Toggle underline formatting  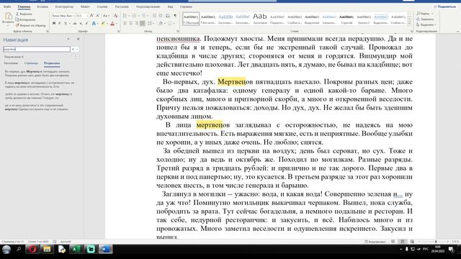pyautogui.click(x=66, y=23)
